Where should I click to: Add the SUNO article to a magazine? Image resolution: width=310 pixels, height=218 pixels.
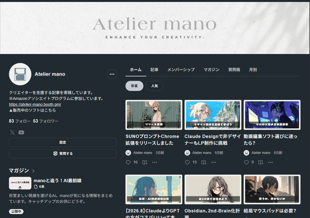click(x=145, y=162)
